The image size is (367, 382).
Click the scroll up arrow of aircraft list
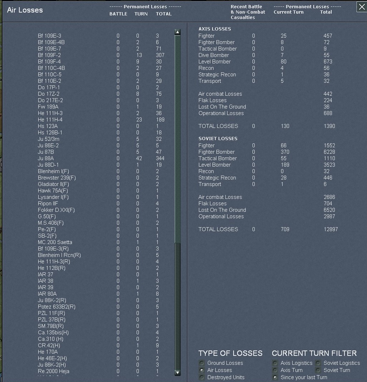click(x=177, y=32)
